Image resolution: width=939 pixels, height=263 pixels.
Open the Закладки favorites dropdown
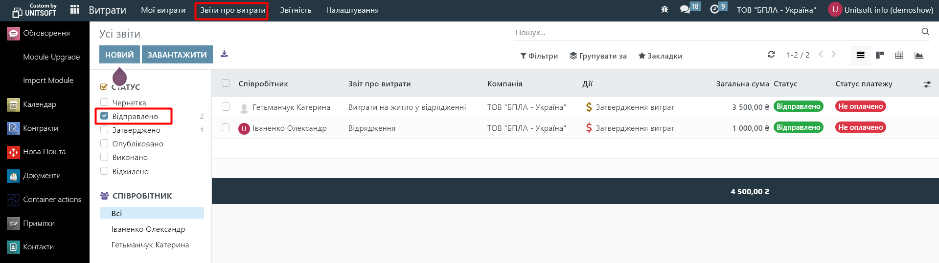coord(660,56)
